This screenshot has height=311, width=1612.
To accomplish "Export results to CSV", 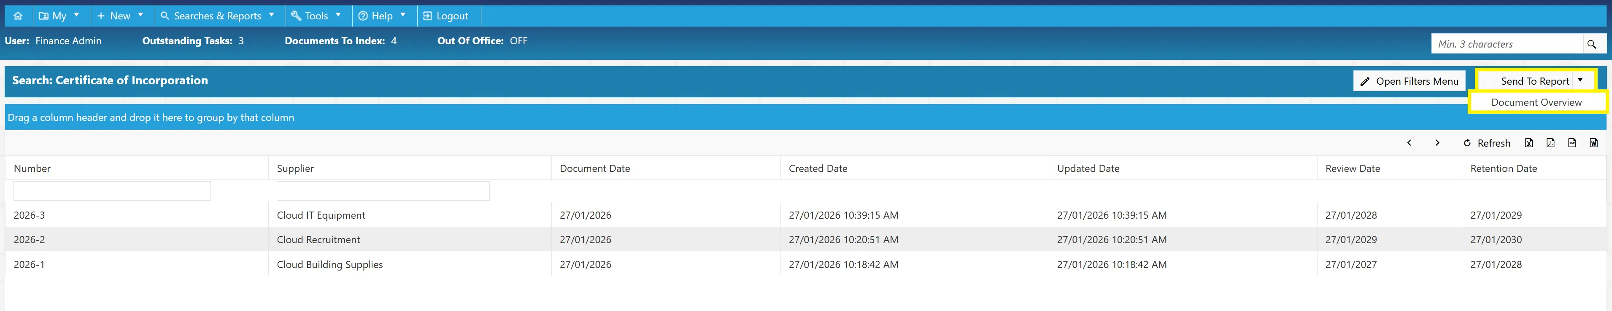I will point(1572,143).
